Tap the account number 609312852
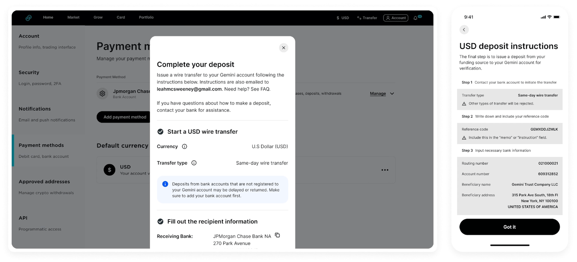This screenshot has height=262, width=577. tap(548, 174)
